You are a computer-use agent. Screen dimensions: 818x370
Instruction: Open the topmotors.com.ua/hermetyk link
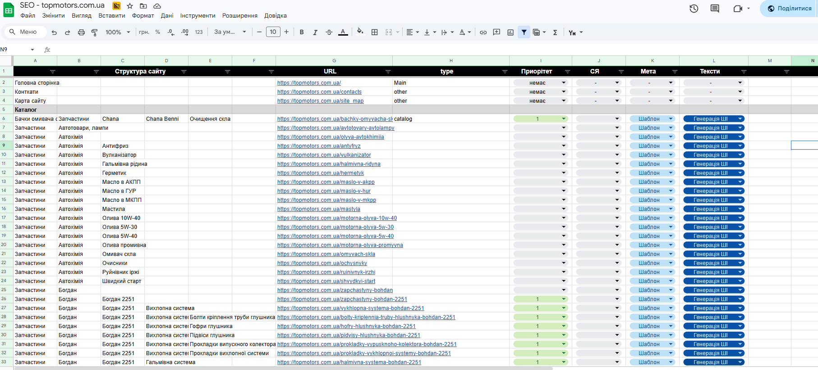point(321,173)
